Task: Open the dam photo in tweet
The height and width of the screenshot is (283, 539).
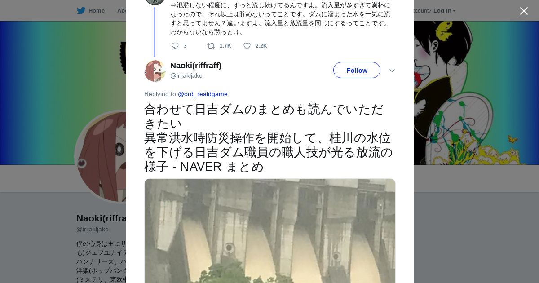Action: pos(270,231)
